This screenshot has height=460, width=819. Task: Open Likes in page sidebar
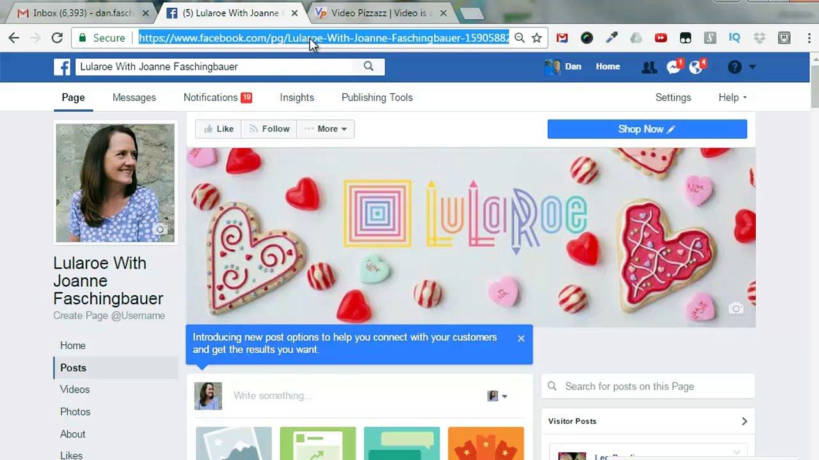click(71, 456)
